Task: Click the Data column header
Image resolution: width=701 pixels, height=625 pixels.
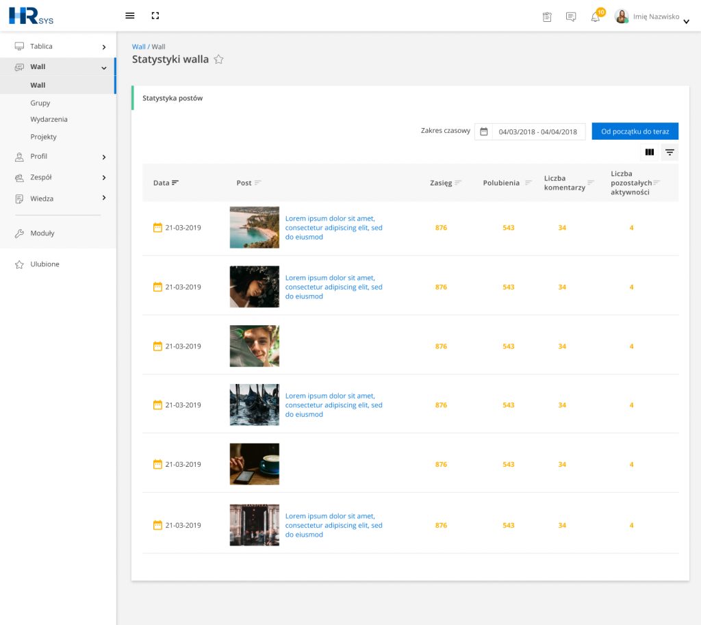Action: pyautogui.click(x=161, y=183)
